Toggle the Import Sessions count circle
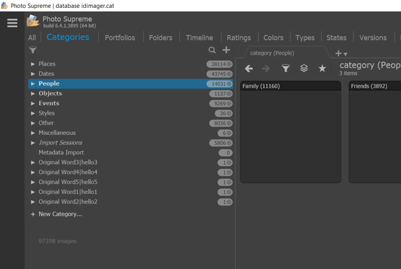 (x=229, y=143)
